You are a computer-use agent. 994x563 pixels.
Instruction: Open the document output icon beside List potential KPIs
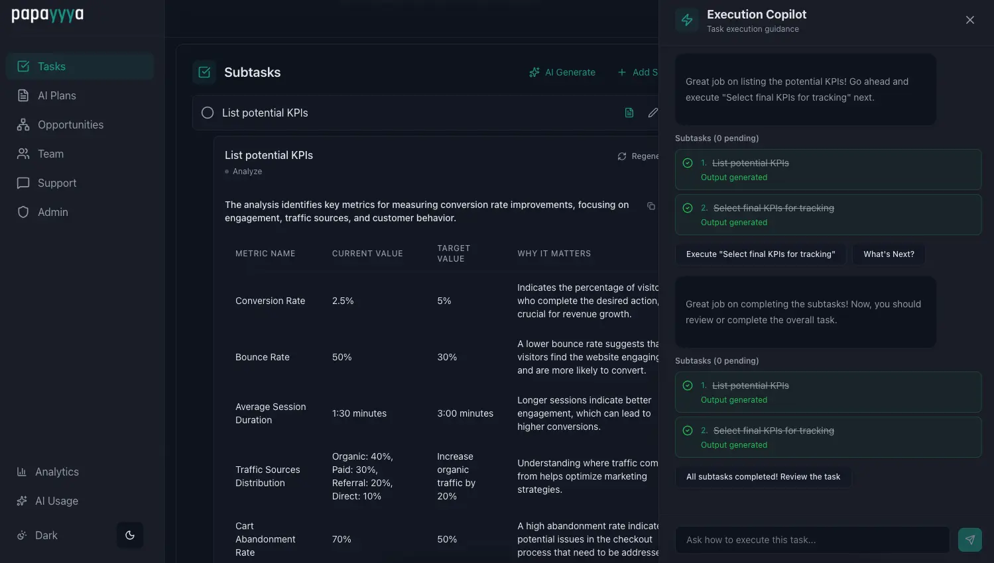click(628, 112)
